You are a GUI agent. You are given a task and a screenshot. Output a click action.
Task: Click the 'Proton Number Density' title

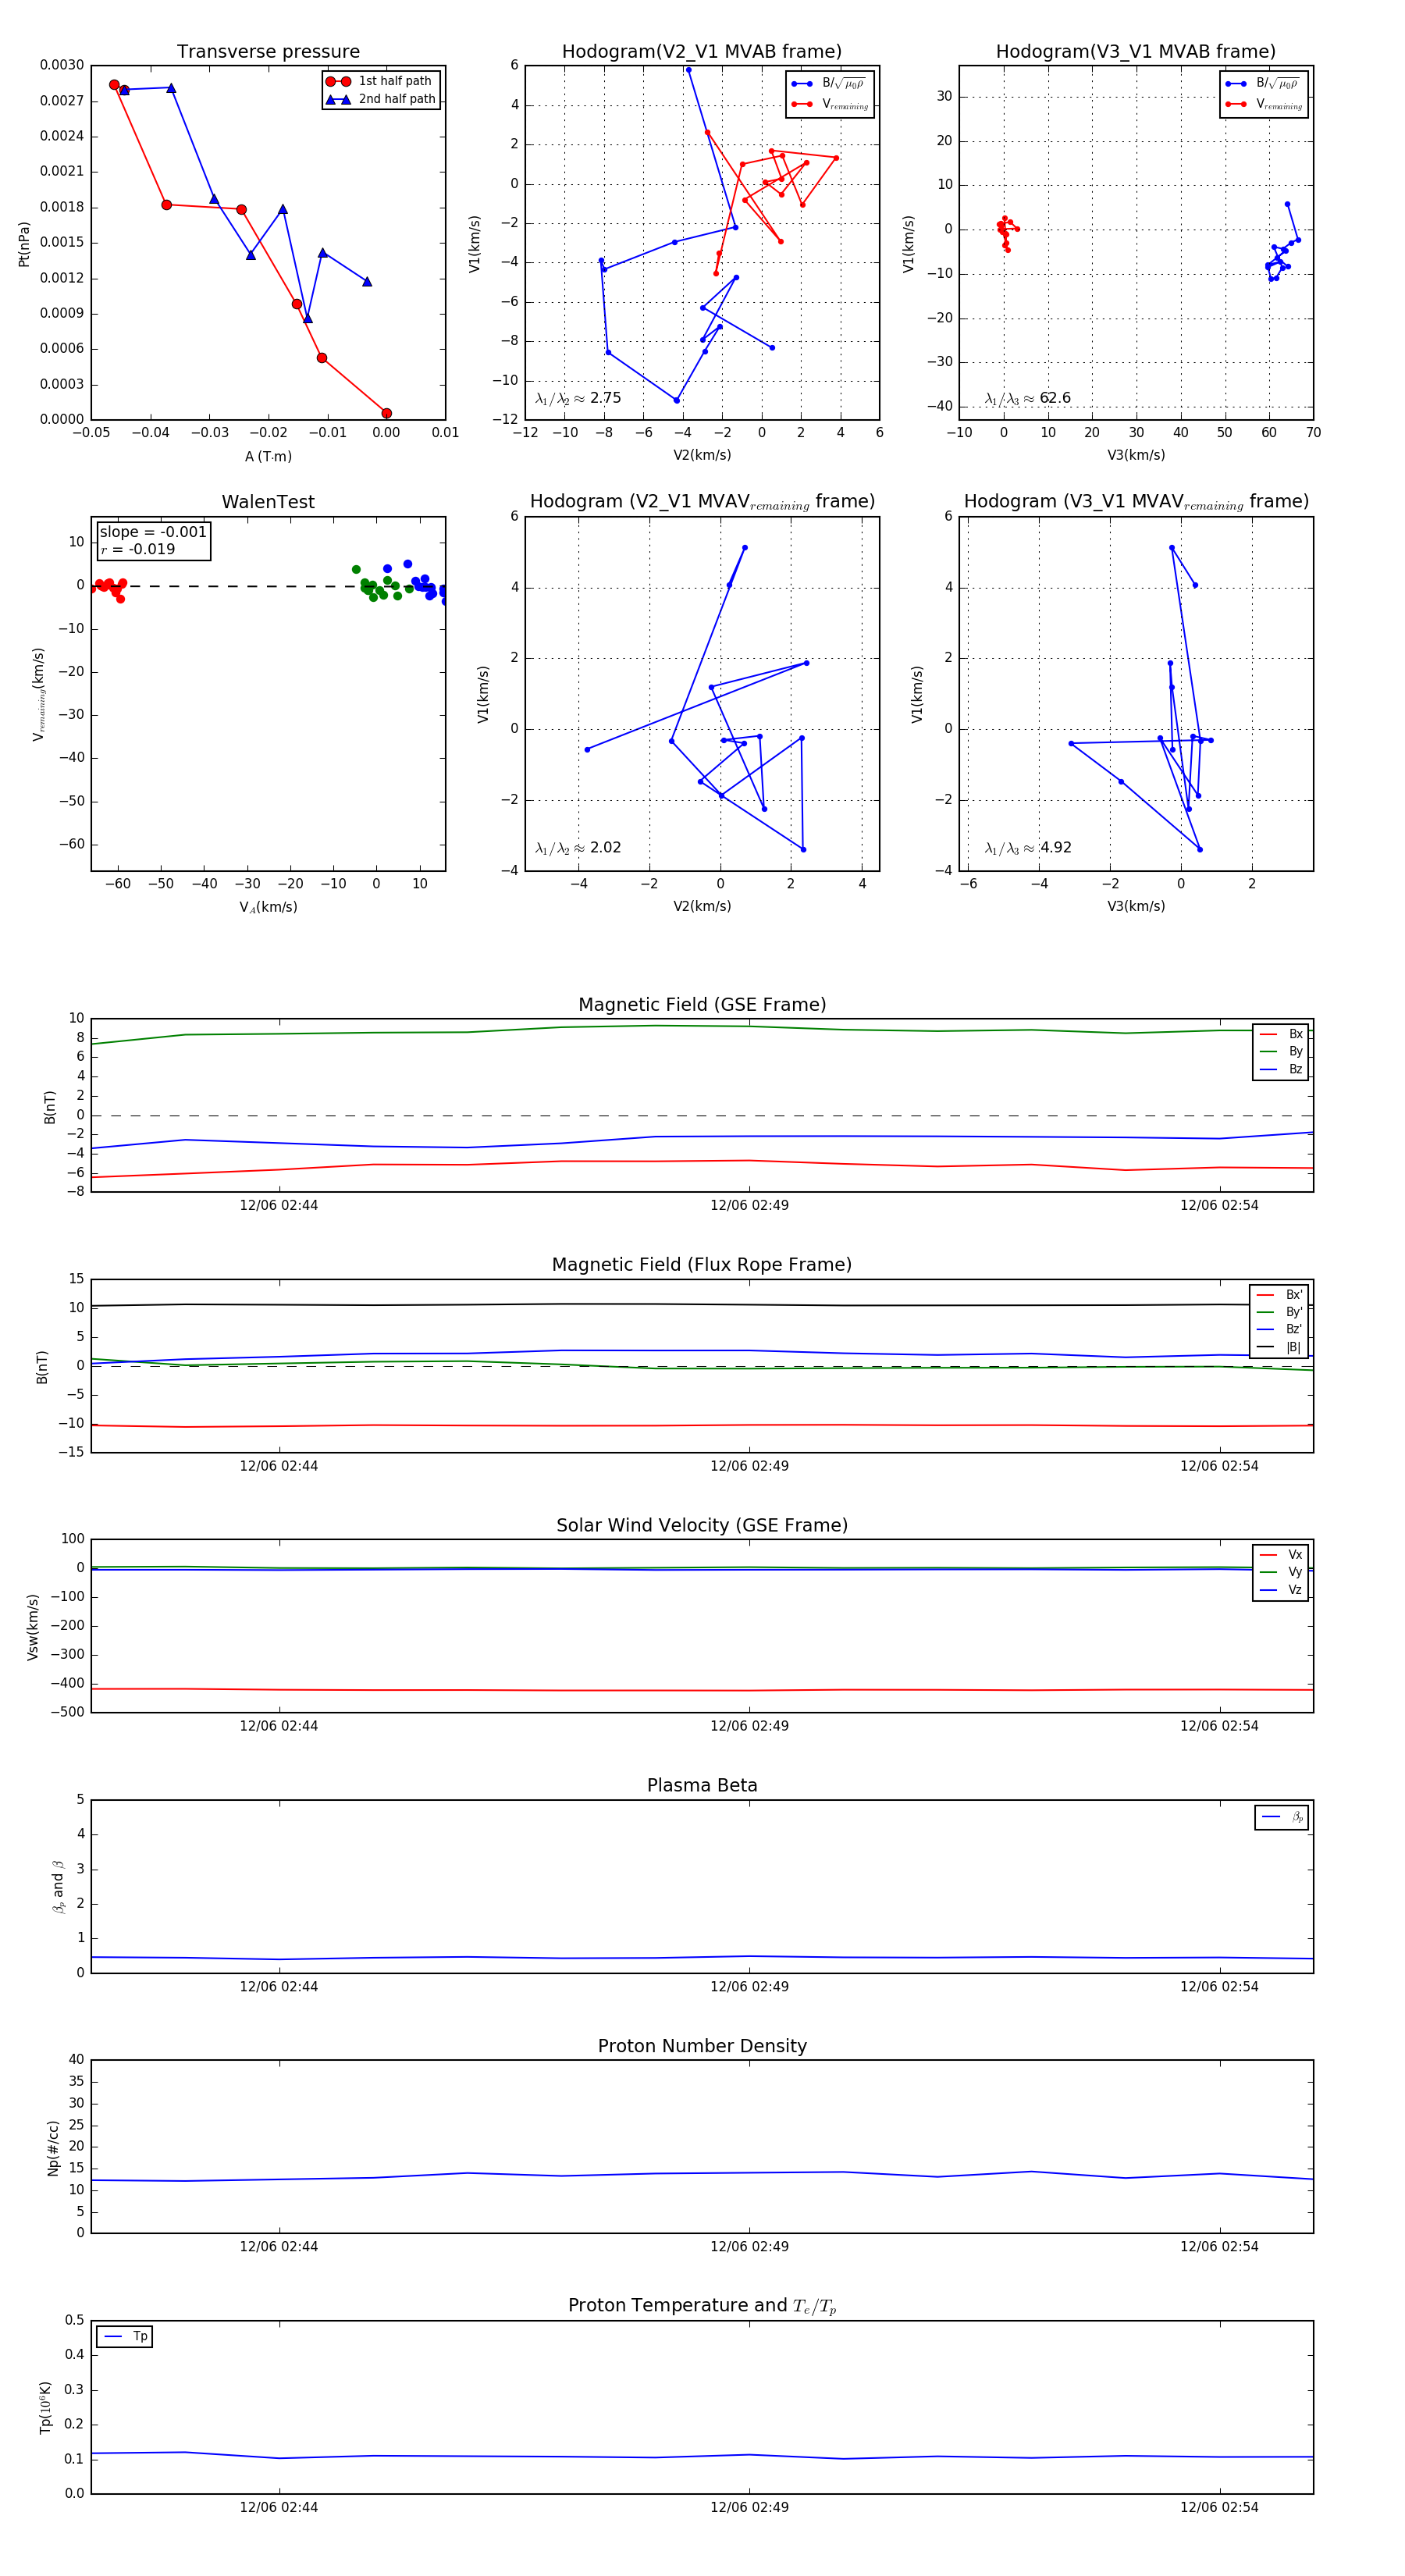(702, 2046)
